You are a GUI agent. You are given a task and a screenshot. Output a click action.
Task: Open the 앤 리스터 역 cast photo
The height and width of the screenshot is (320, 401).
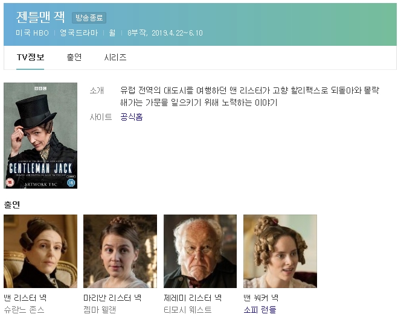point(40,251)
